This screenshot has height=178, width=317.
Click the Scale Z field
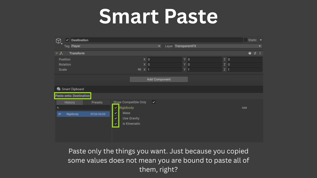coord(245,70)
